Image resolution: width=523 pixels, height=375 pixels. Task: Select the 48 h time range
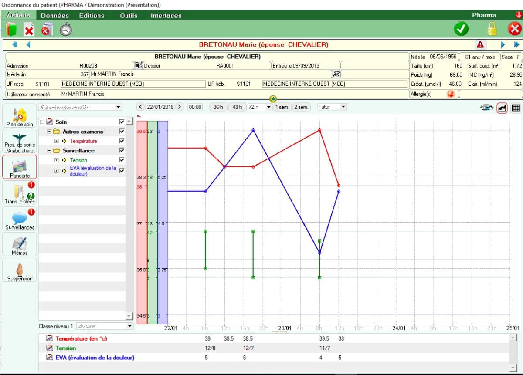pyautogui.click(x=237, y=107)
